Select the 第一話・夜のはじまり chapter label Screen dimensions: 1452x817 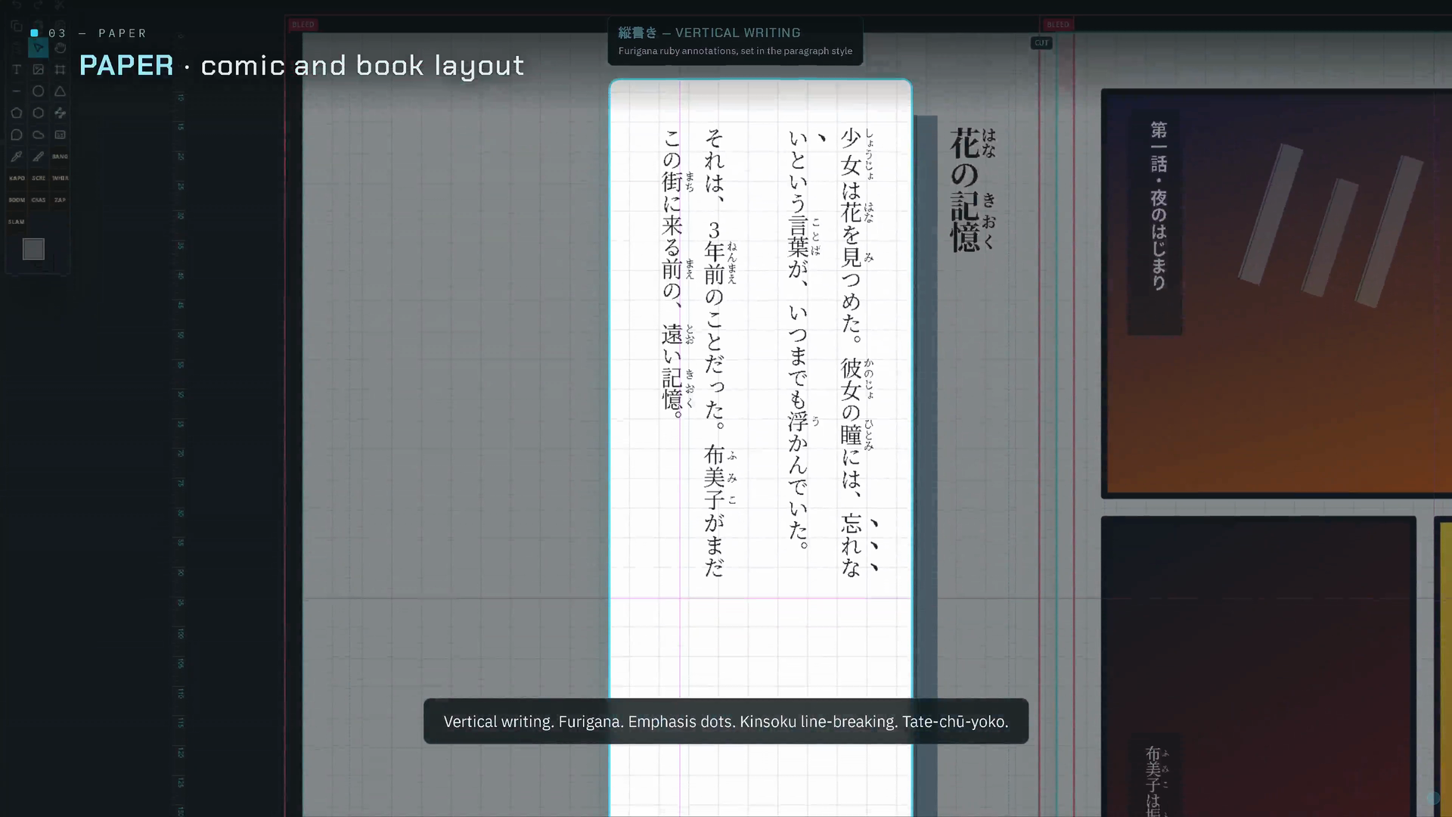[x=1158, y=206]
